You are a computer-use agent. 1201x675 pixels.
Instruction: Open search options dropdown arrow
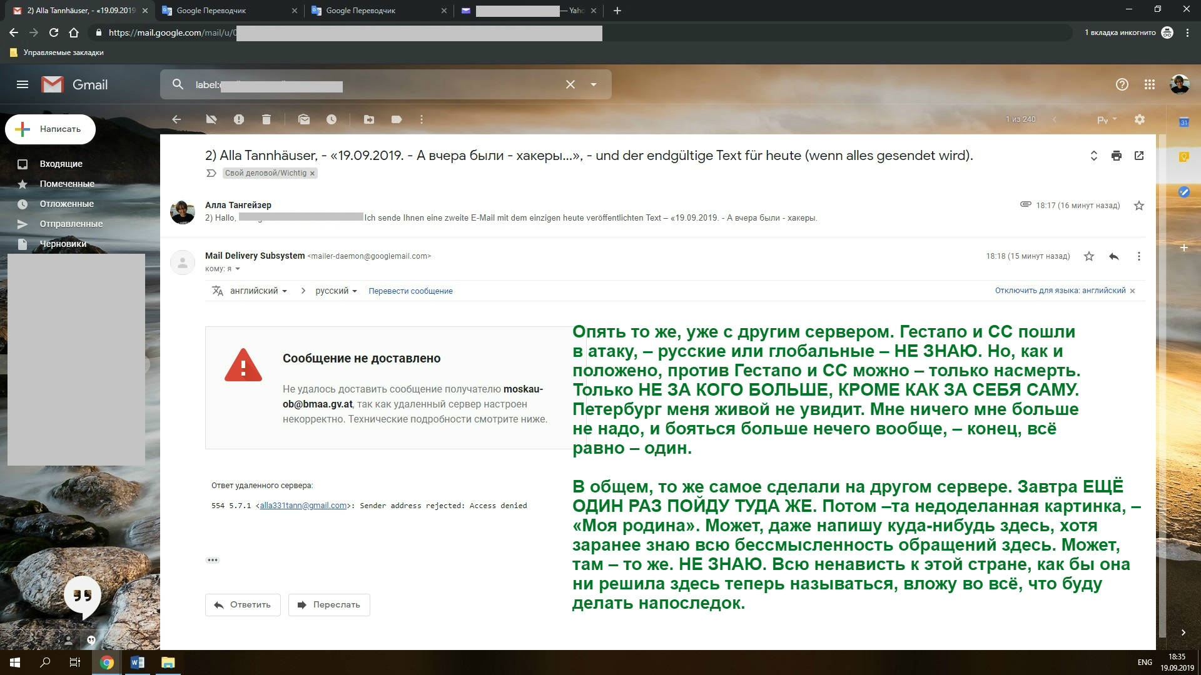593,84
